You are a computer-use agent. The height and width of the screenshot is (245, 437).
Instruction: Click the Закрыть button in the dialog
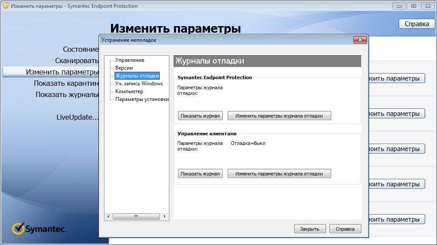pyautogui.click(x=309, y=228)
